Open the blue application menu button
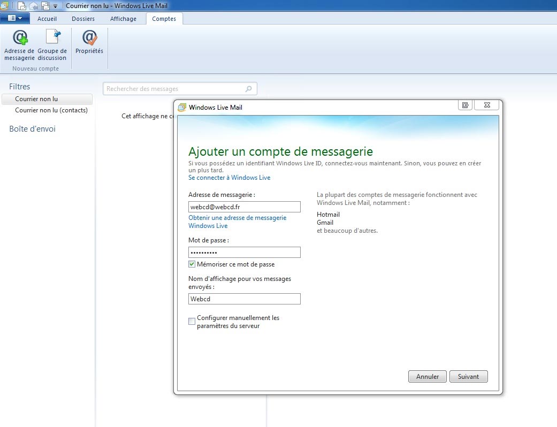557x427 pixels. coord(14,18)
